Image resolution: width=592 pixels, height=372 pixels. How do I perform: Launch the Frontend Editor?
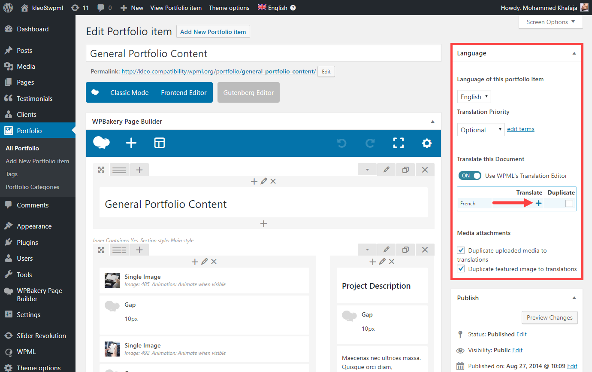pos(184,92)
